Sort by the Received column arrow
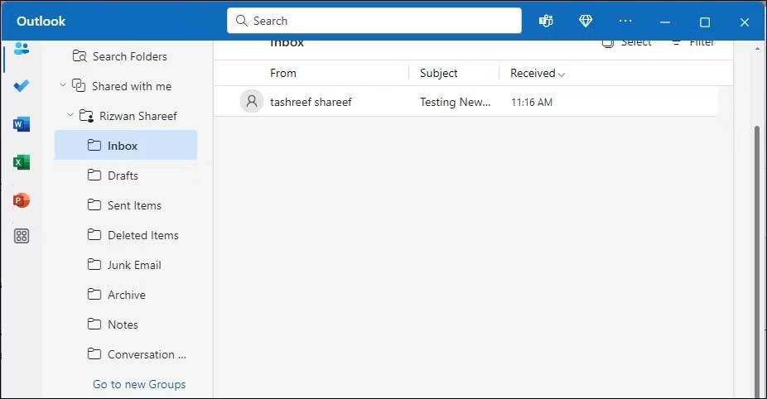 pyautogui.click(x=562, y=75)
